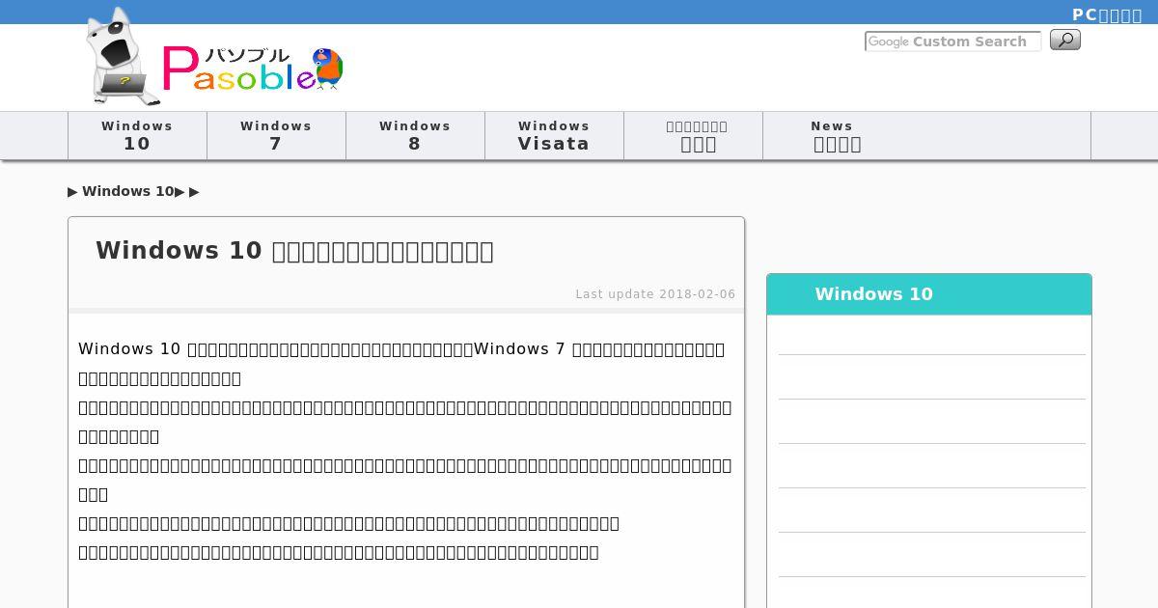
Task: Open the Windows Visata navigation tab
Action: (x=554, y=135)
